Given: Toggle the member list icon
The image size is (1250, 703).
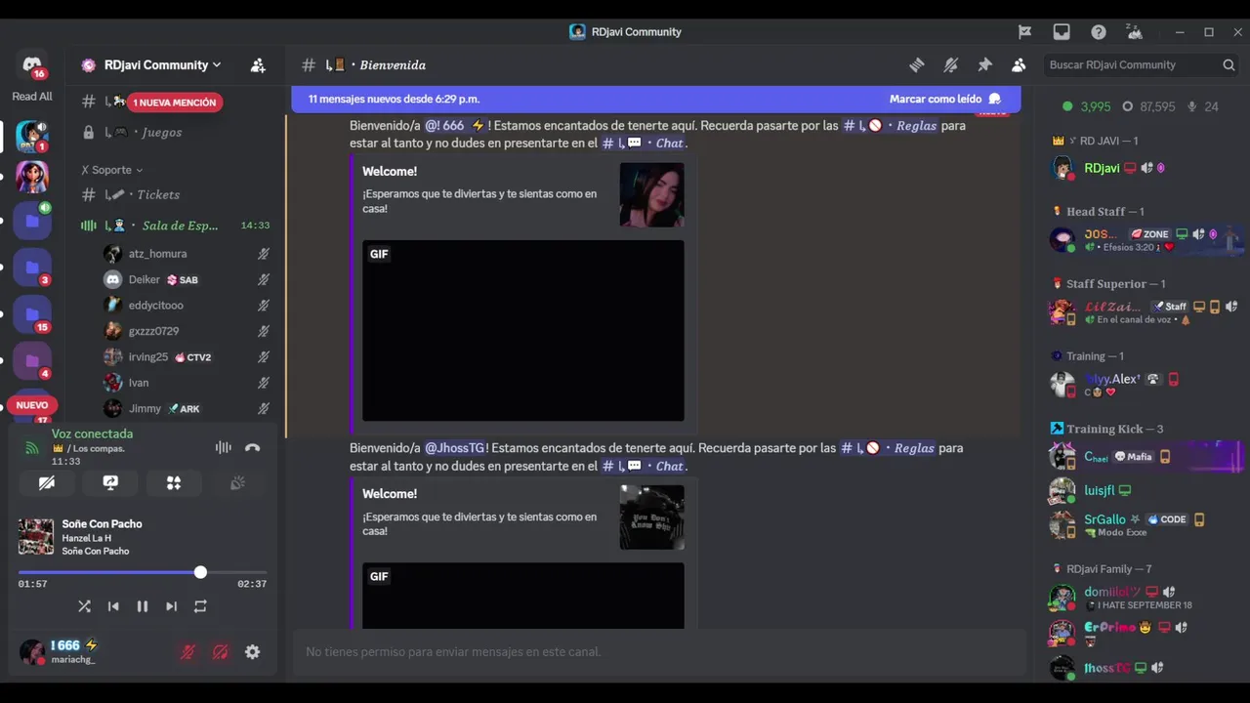Looking at the screenshot, I should (1019, 65).
